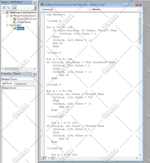Click the View Code icon in Project panel
Screen dimensions: 150x163
[4, 7]
